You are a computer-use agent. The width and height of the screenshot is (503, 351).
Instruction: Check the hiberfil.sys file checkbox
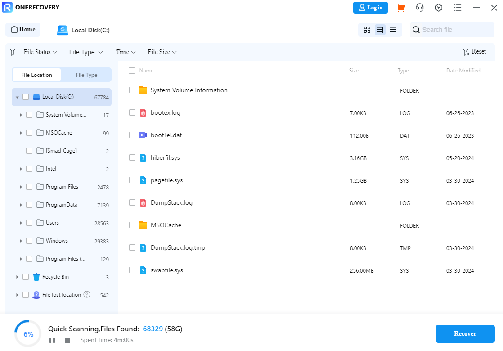[x=132, y=157]
